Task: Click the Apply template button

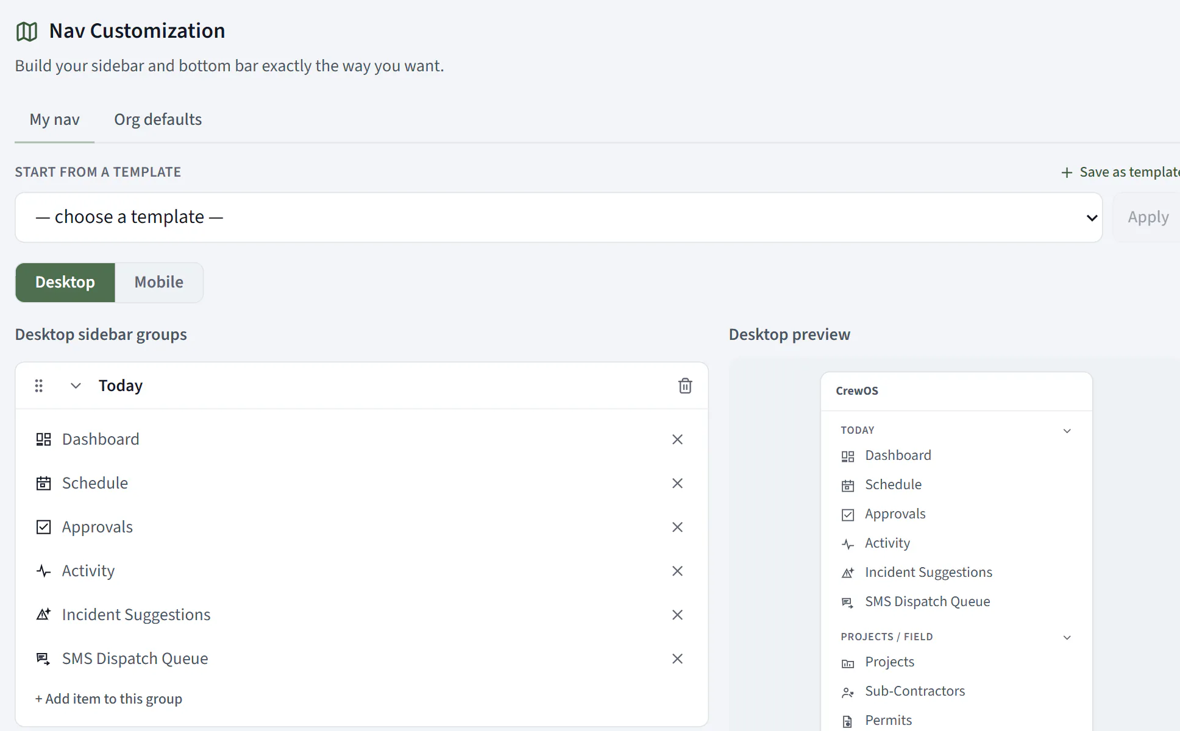Action: click(x=1147, y=217)
